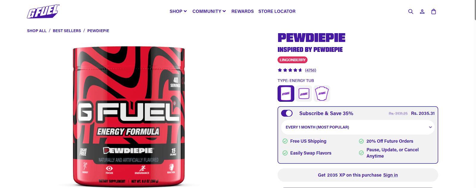Click the LINGONBERRY flavor badge
The width and height of the screenshot is (476, 188).
(292, 60)
